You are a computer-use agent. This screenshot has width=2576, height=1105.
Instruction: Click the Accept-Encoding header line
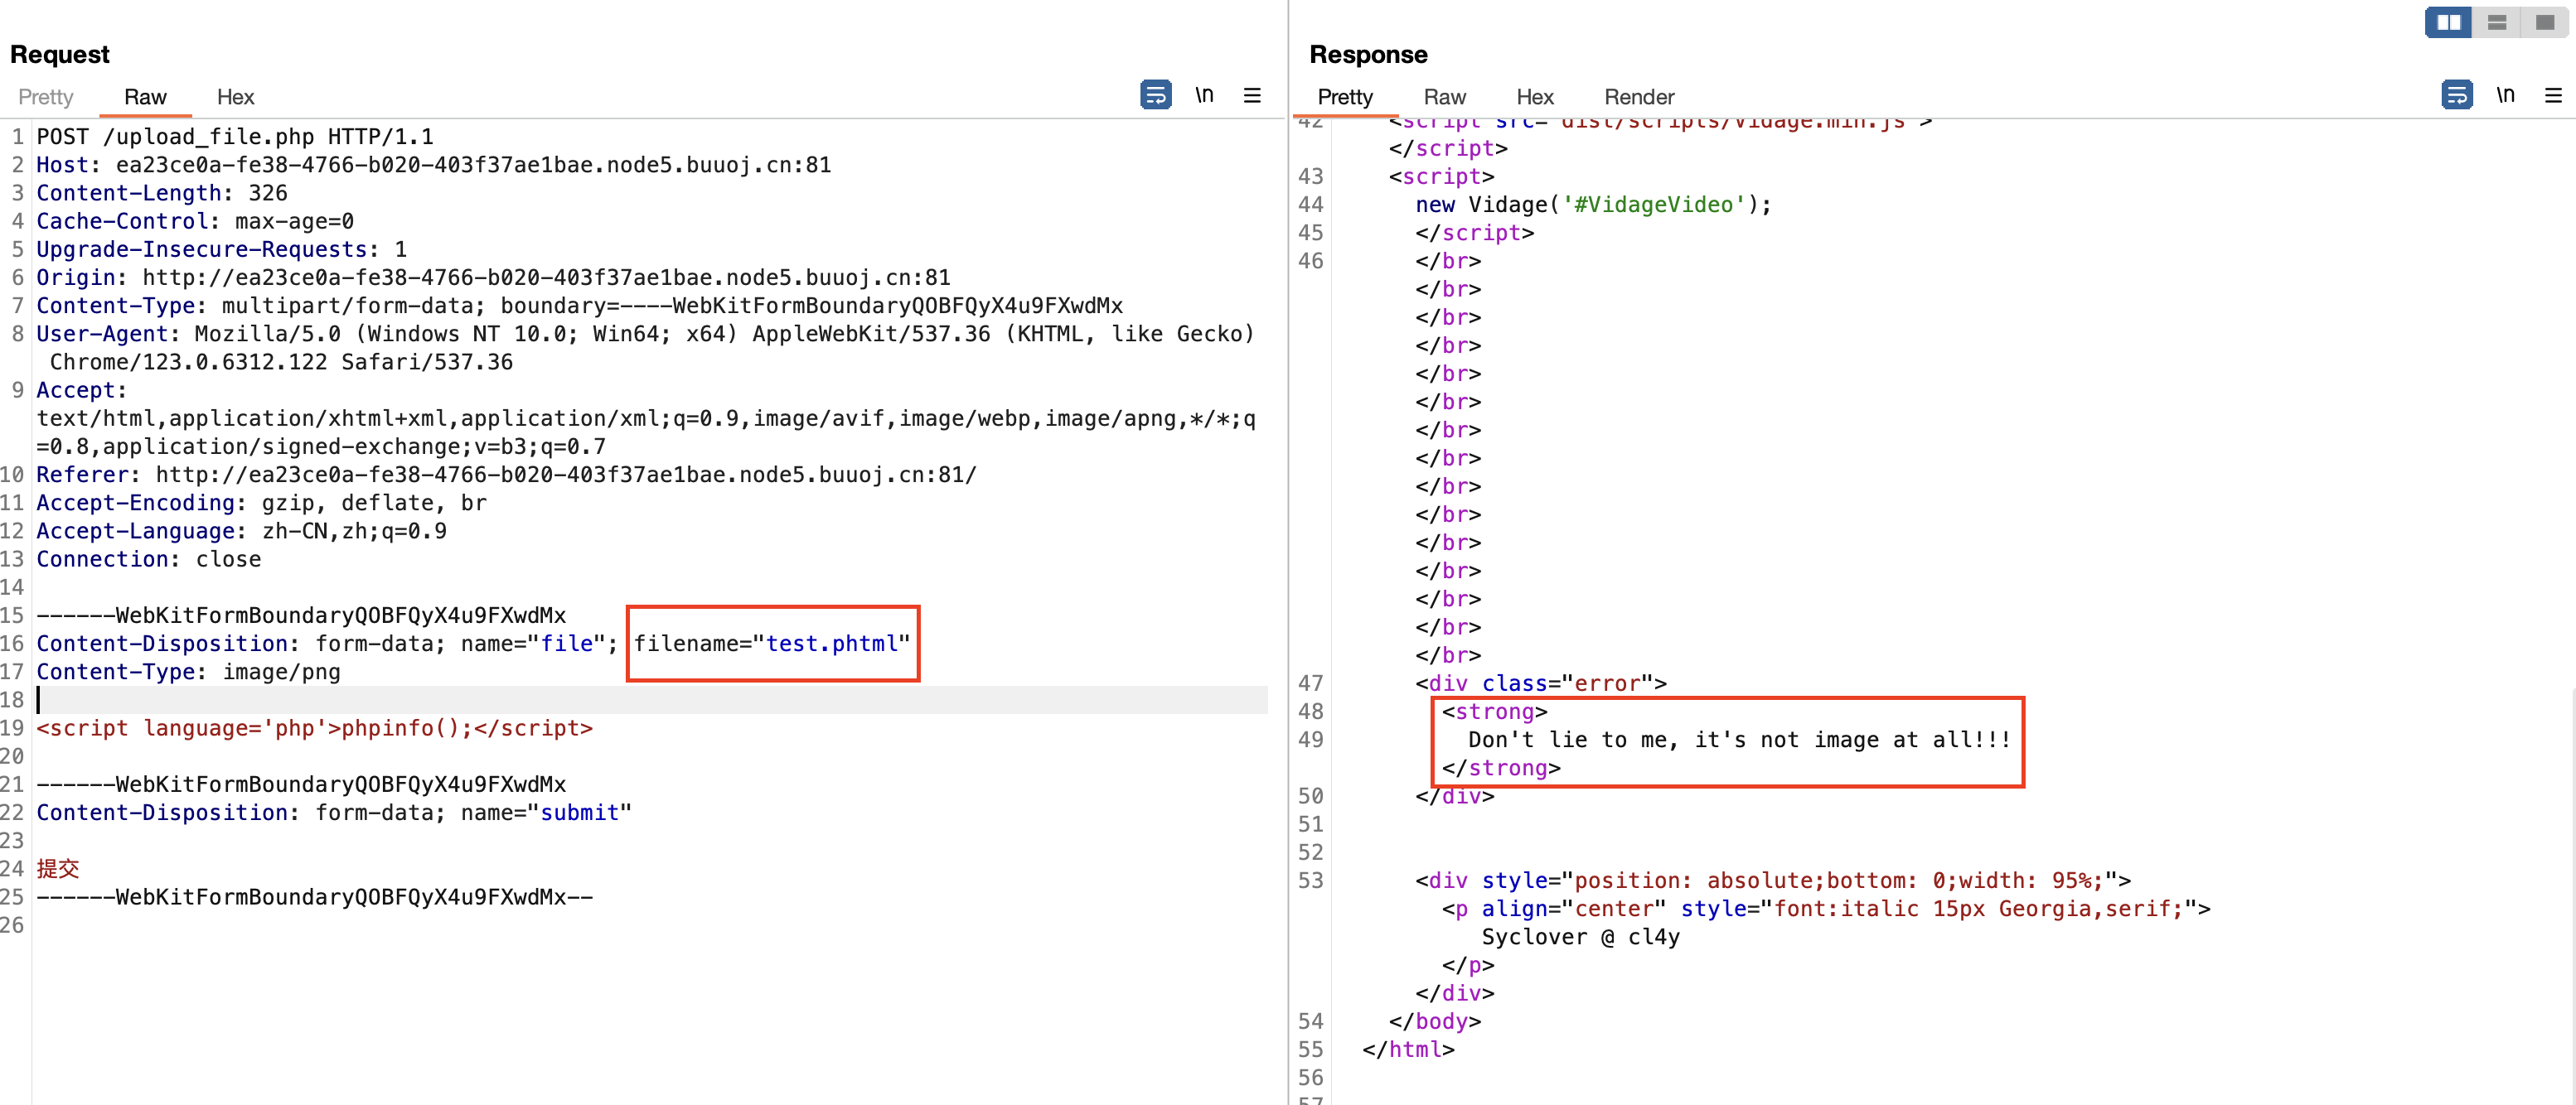pos(262,503)
